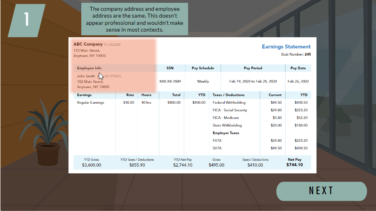Select the 40 hrs hours value

point(146,102)
